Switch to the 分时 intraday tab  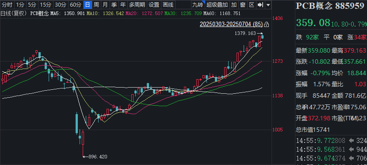(x=7, y=5)
